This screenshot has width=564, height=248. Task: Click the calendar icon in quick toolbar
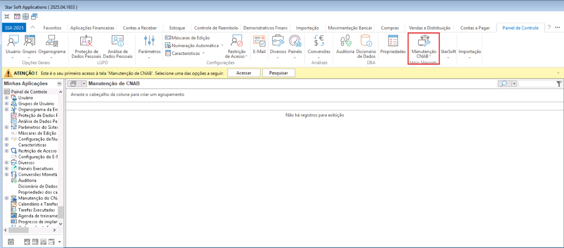coord(17,17)
